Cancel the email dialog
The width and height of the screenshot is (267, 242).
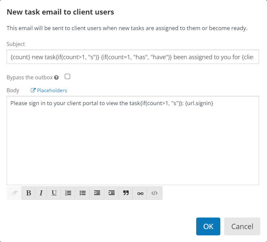click(x=242, y=226)
